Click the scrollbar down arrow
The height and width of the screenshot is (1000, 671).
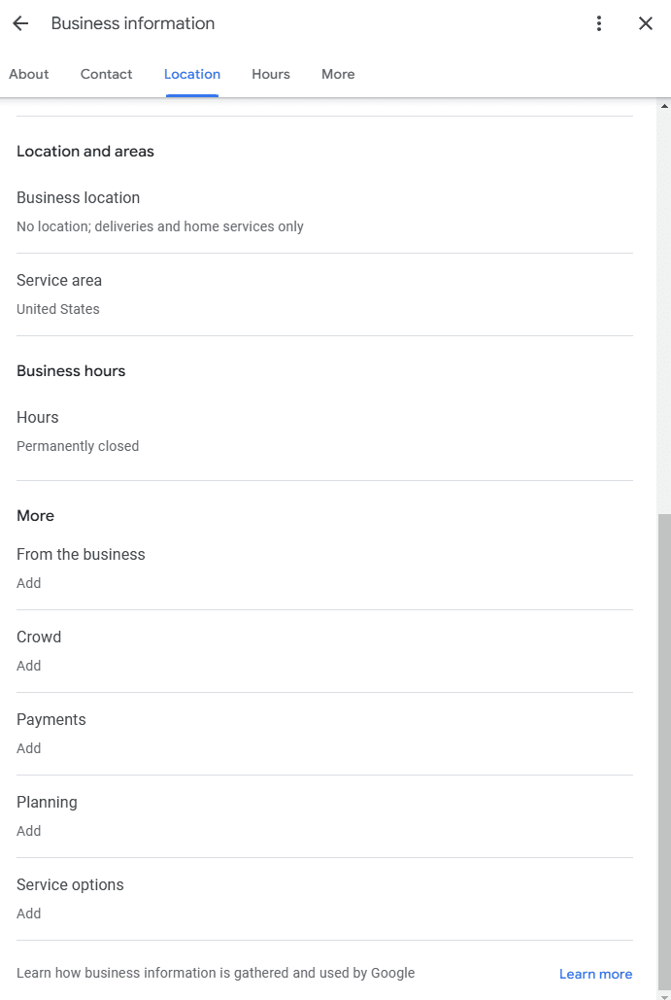pos(664,993)
